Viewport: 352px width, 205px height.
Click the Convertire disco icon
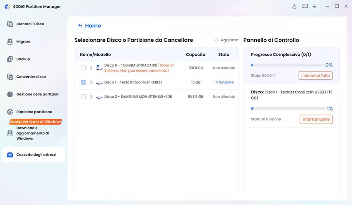pyautogui.click(x=10, y=77)
